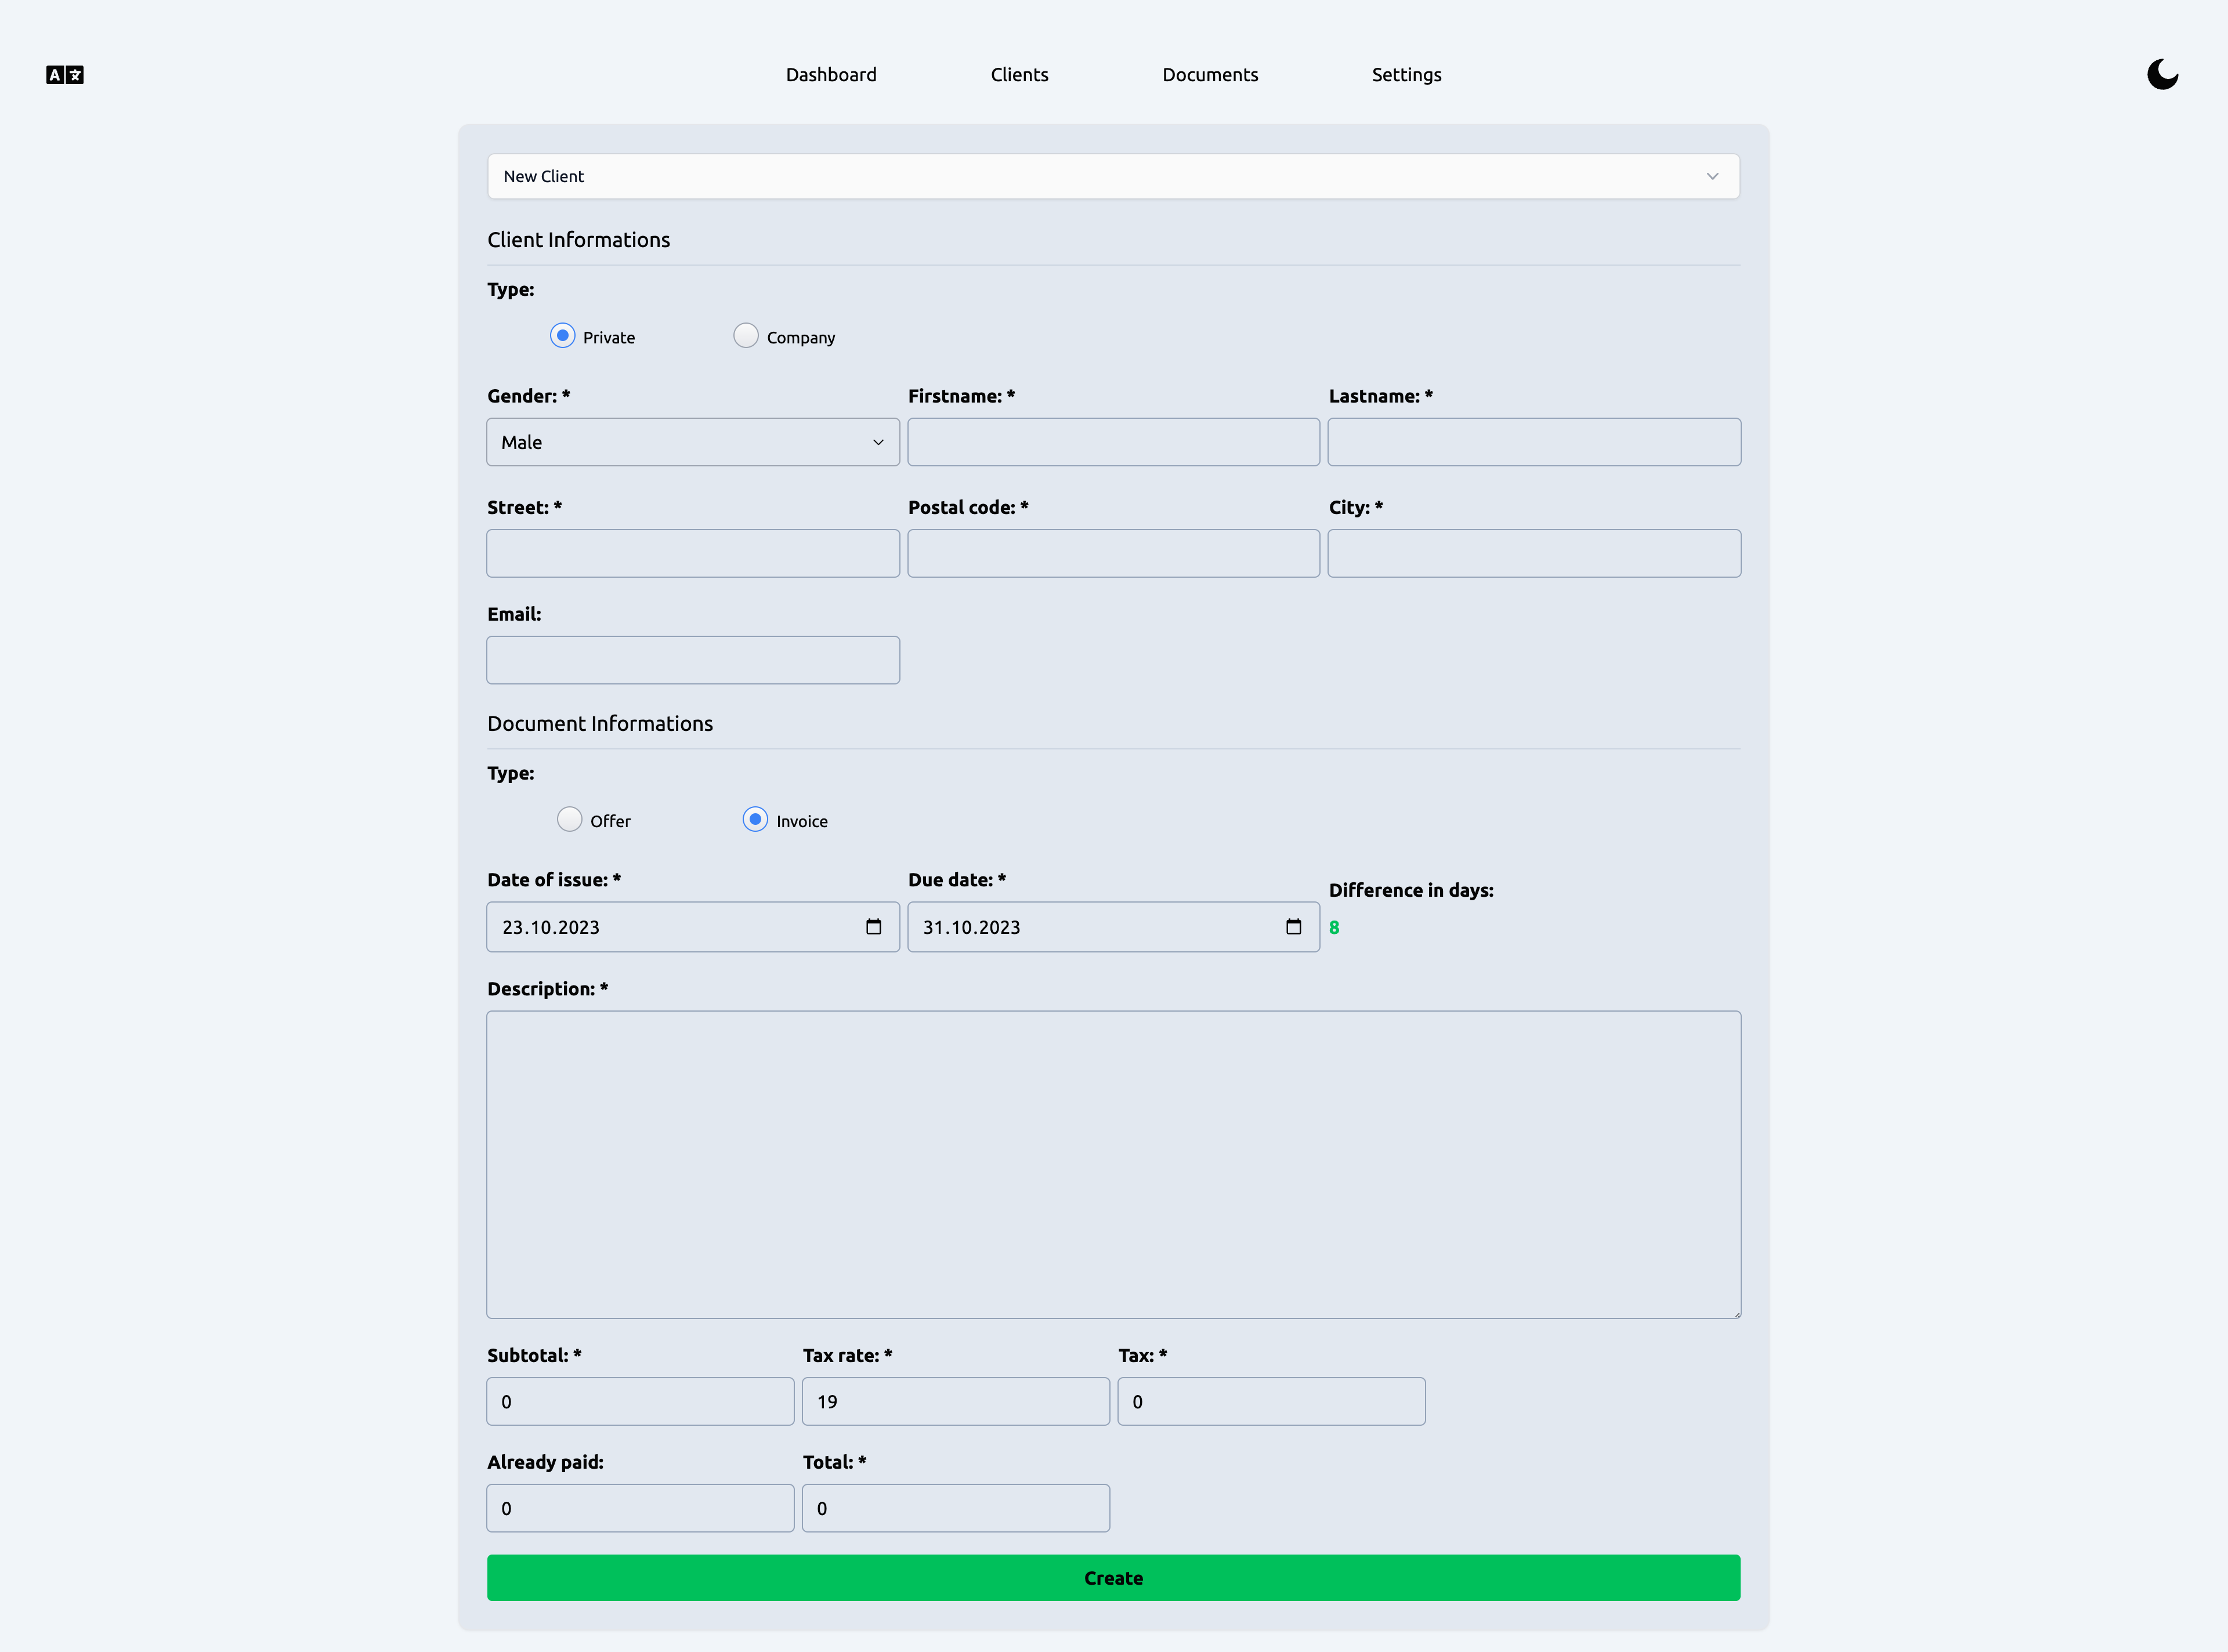Focus the Tax amount input field
The width and height of the screenshot is (2228, 1652).
coord(1271,1402)
